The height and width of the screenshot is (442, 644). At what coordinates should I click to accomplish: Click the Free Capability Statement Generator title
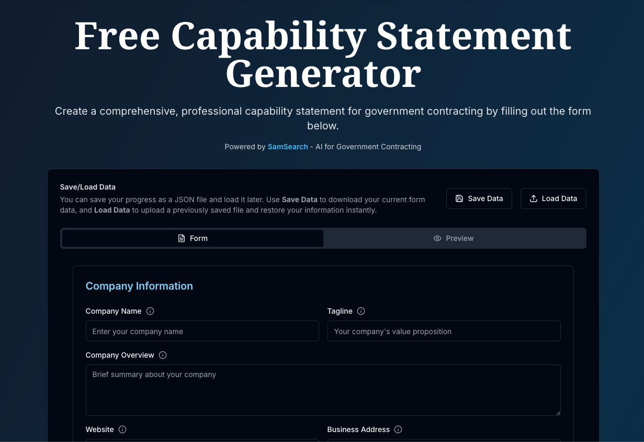pos(323,54)
